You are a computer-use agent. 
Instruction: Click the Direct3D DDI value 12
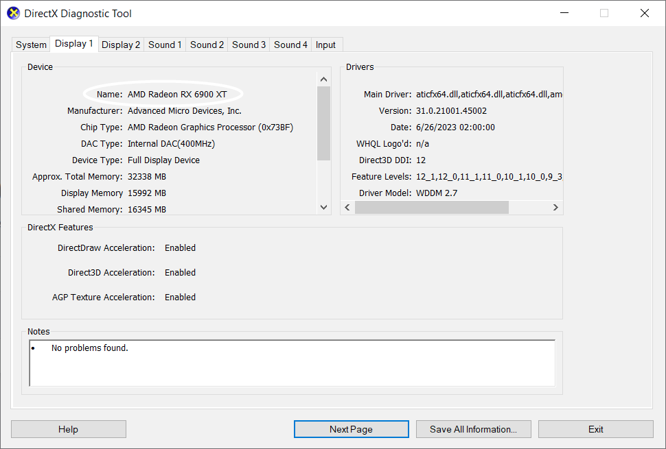coord(420,160)
